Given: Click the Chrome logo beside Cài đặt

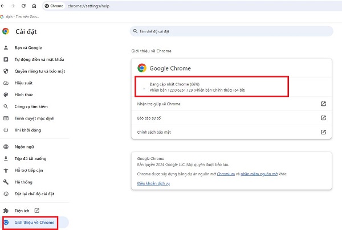Looking at the screenshot, I should pos(6,31).
